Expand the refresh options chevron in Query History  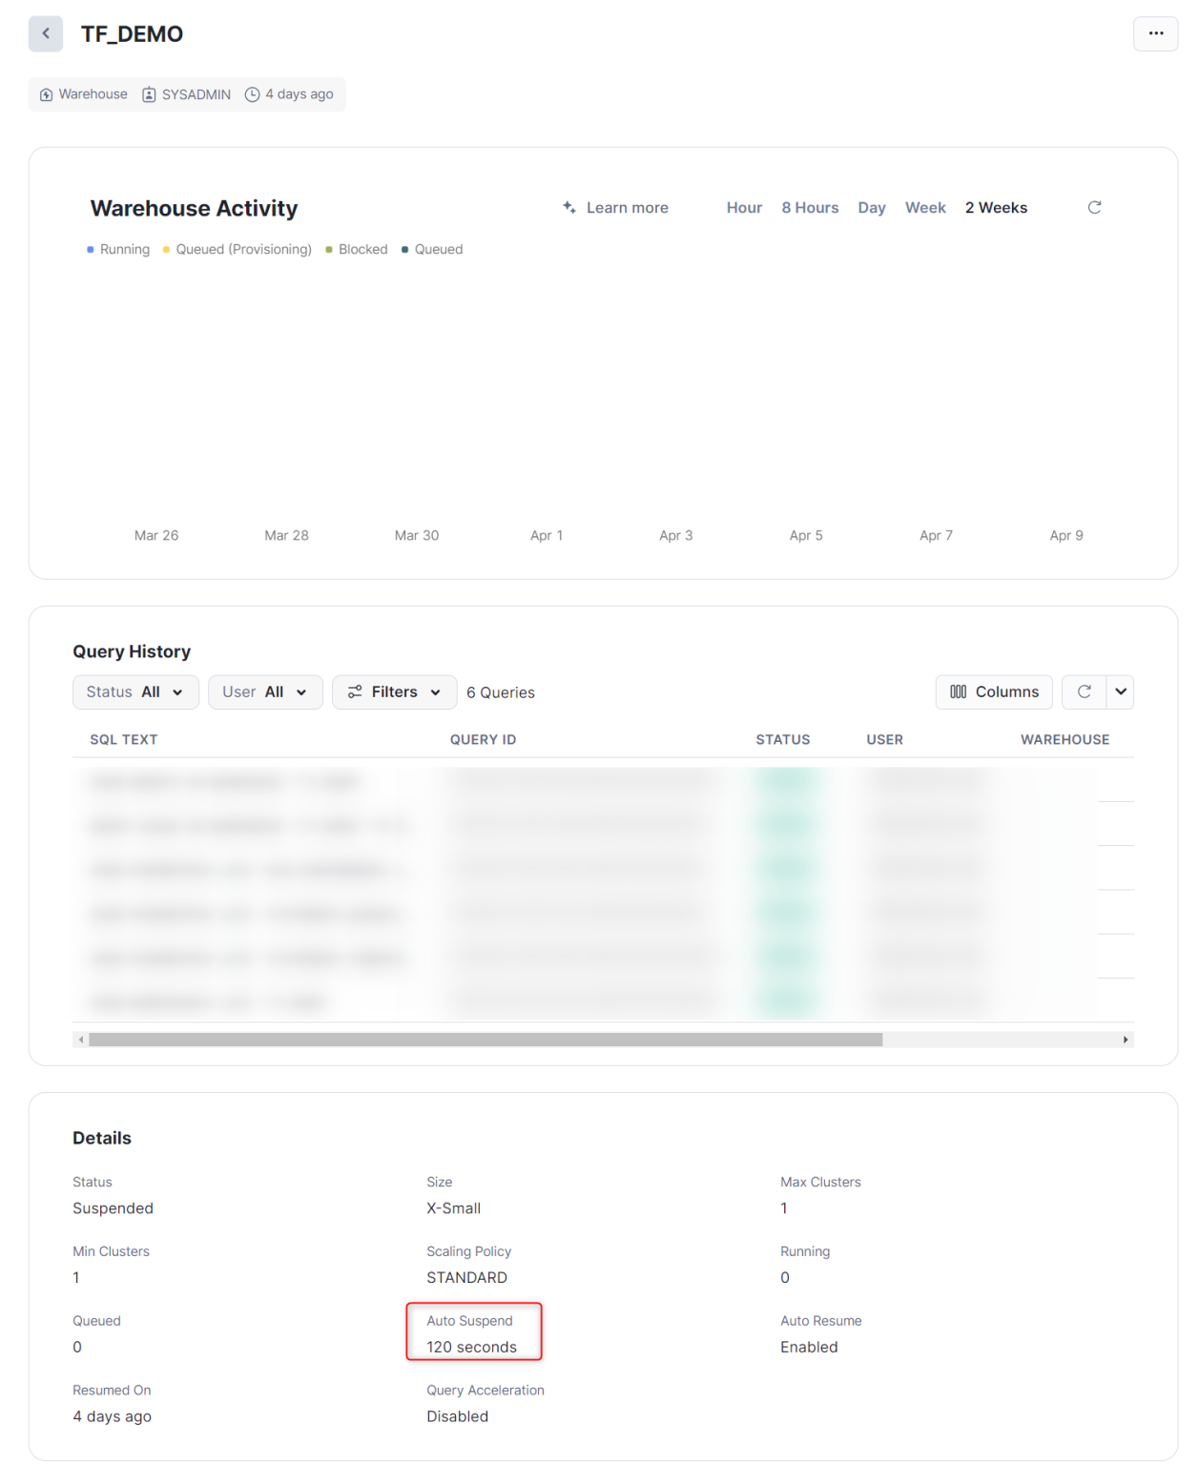pos(1120,691)
